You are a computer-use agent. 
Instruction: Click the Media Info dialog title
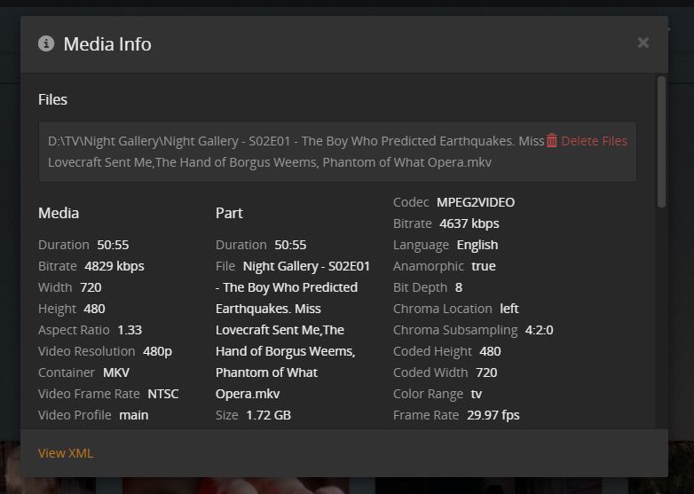pyautogui.click(x=107, y=43)
